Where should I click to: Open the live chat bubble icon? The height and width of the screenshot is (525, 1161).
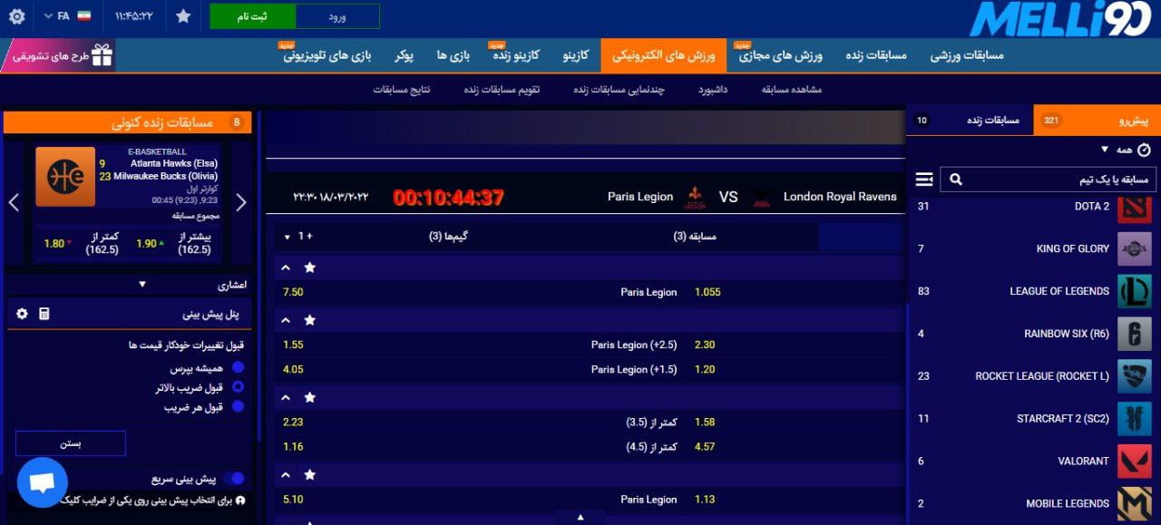[x=42, y=482]
